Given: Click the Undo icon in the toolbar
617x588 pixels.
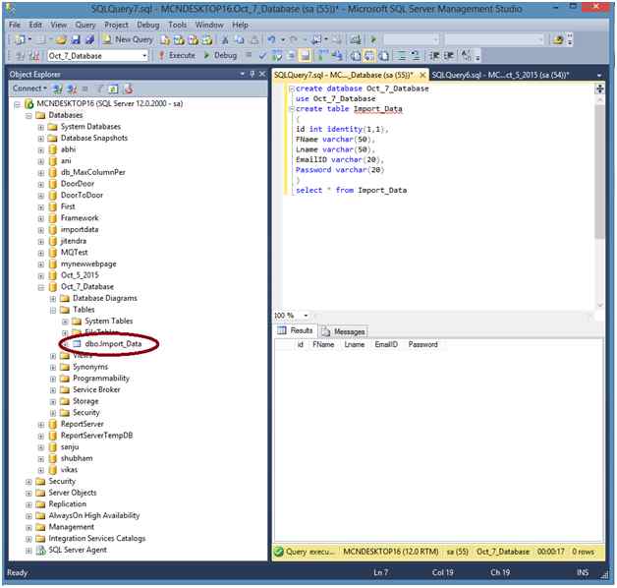Looking at the screenshot, I should point(271,39).
